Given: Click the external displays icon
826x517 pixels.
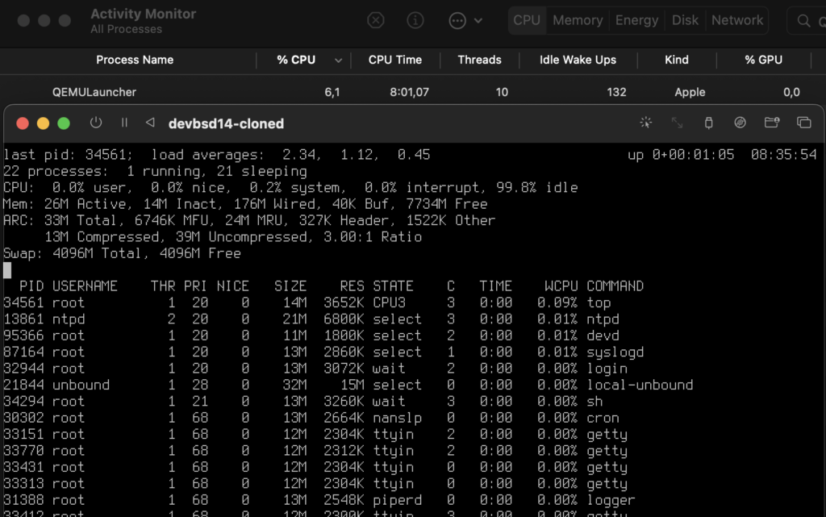Looking at the screenshot, I should coord(803,122).
